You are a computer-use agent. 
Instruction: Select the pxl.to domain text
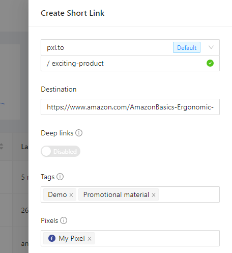(x=55, y=48)
